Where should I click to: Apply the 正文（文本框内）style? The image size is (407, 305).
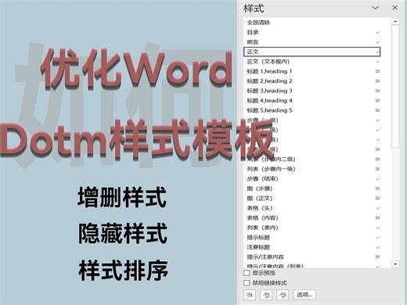coord(312,62)
